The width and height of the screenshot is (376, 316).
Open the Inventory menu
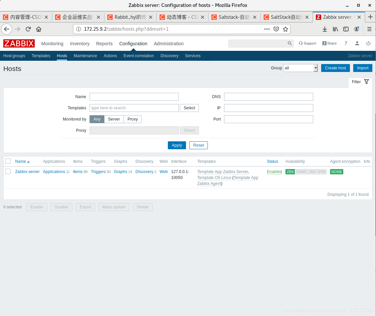pyautogui.click(x=80, y=44)
